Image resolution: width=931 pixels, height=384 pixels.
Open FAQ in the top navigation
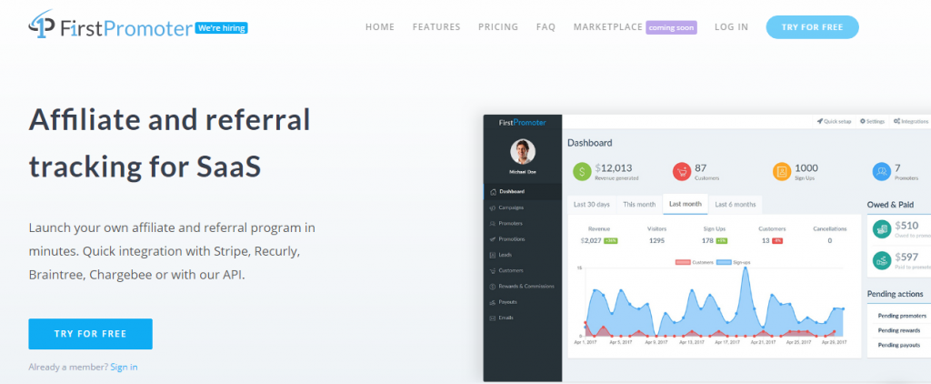pyautogui.click(x=546, y=27)
